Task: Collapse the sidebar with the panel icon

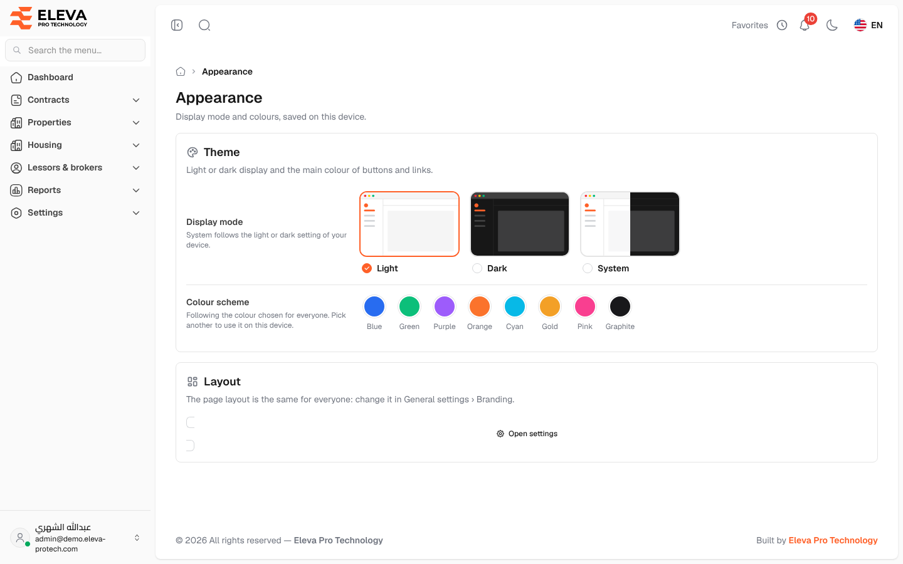Action: (x=177, y=25)
